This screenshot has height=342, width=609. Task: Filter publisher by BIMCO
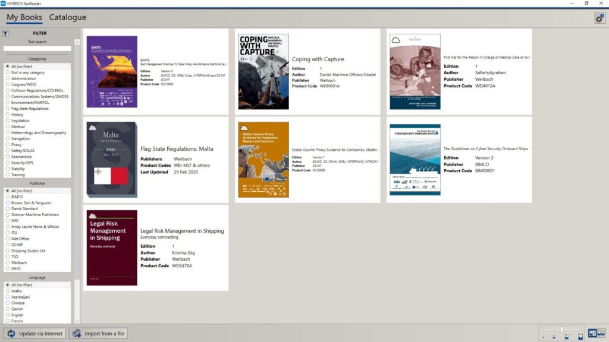[18, 197]
